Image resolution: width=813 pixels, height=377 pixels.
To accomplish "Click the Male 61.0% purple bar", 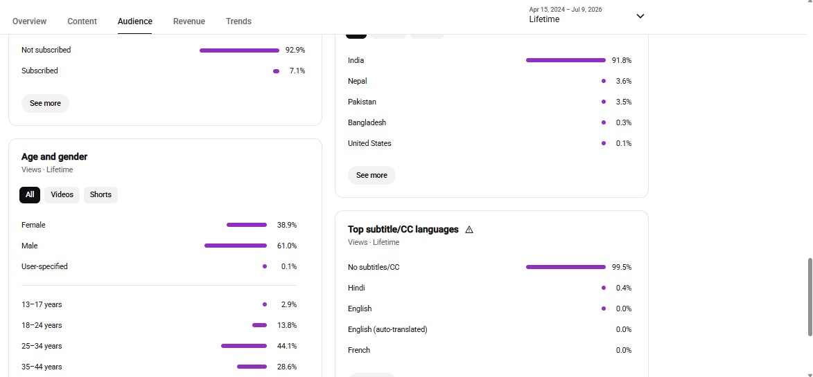I will point(236,246).
